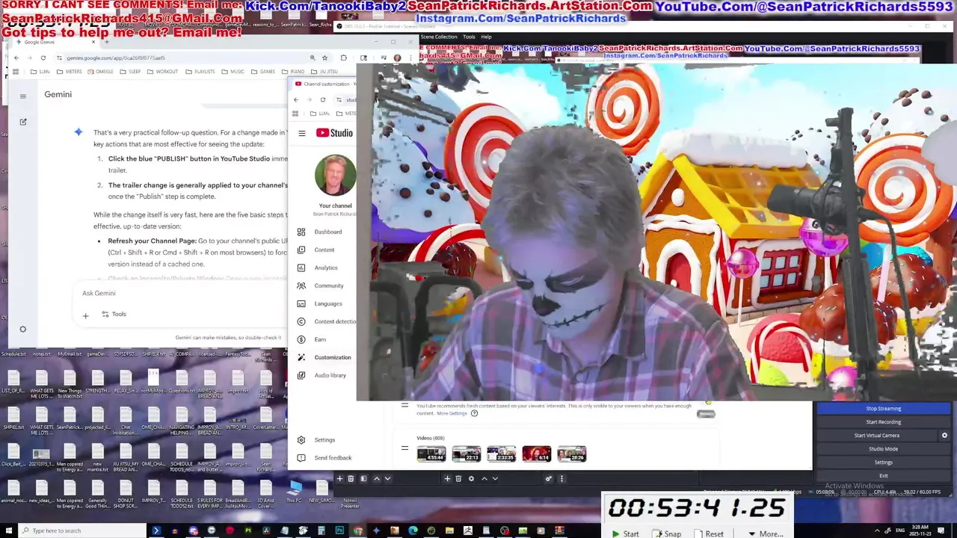Open the PLAYLISTS bookmark folder
Screen dimensions: 957x538
pyautogui.click(x=199, y=72)
